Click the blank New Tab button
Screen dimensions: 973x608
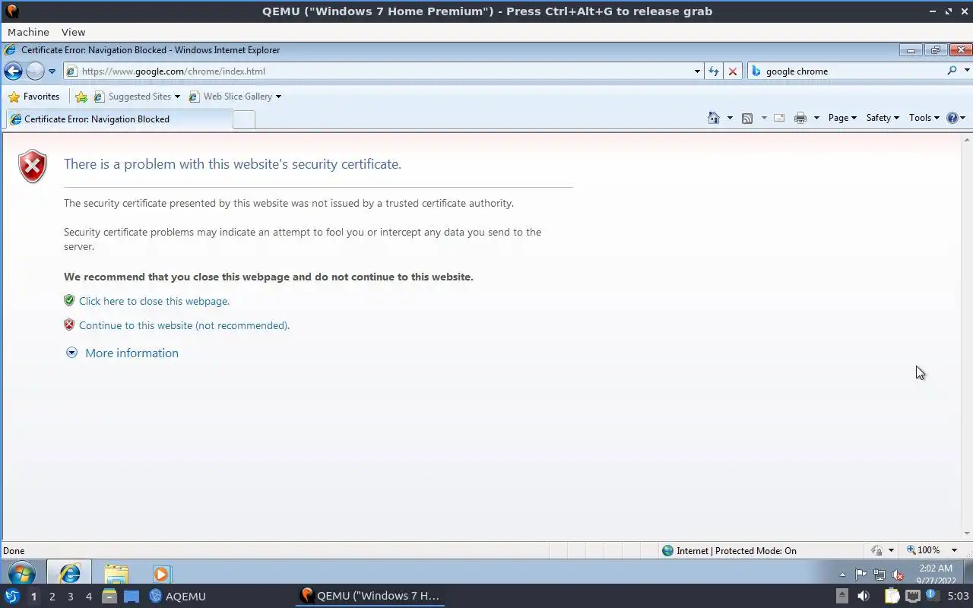click(243, 119)
